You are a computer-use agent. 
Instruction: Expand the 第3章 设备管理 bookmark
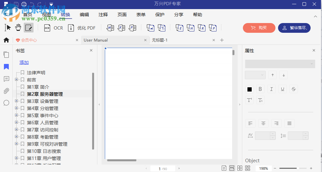point(16,101)
